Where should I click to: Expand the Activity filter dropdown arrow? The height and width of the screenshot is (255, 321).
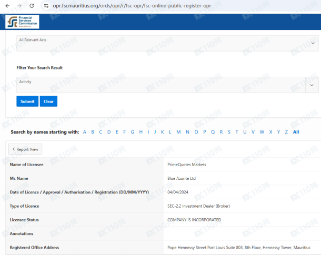tap(312, 85)
